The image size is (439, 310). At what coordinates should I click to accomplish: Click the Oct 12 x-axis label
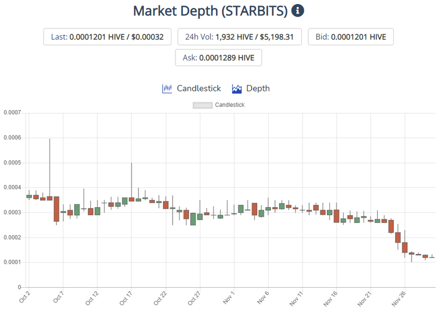(x=92, y=298)
